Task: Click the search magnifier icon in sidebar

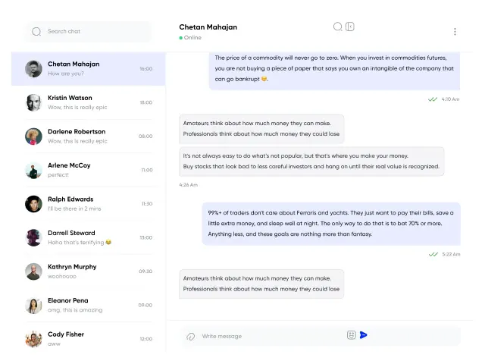Action: tap(36, 32)
